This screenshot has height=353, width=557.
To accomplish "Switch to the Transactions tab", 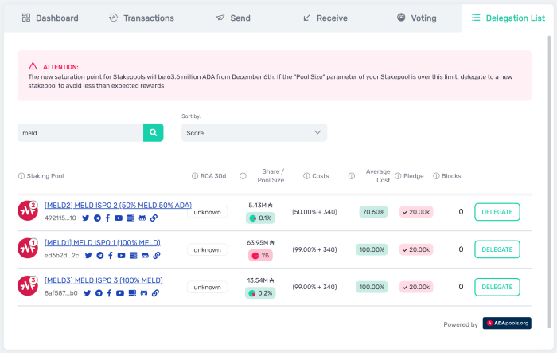I will (x=142, y=18).
